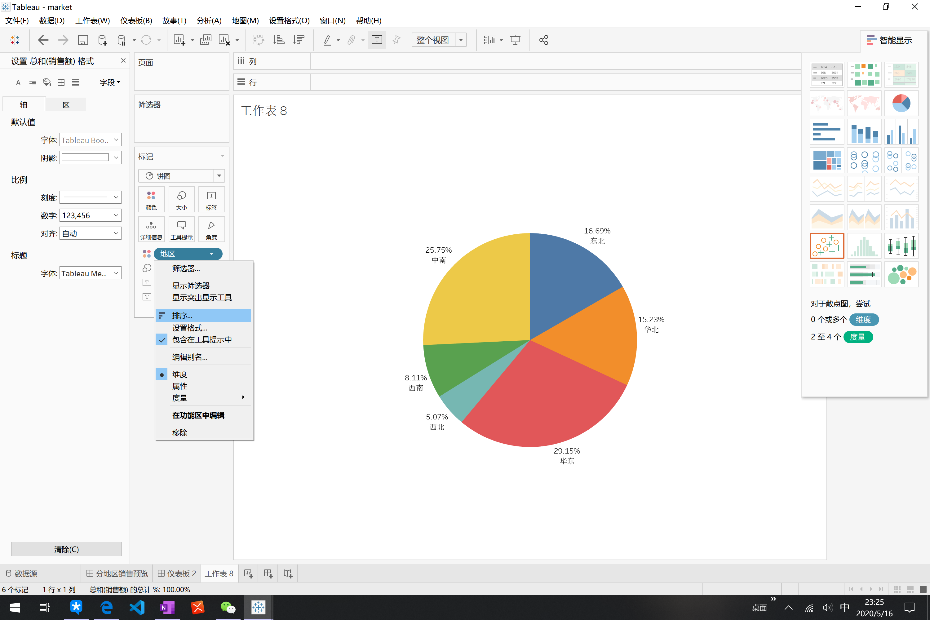Click the Swap rows and columns icon

(x=258, y=40)
